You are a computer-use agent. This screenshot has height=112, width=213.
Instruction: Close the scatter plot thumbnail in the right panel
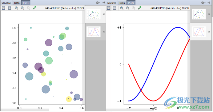(x=209, y=14)
